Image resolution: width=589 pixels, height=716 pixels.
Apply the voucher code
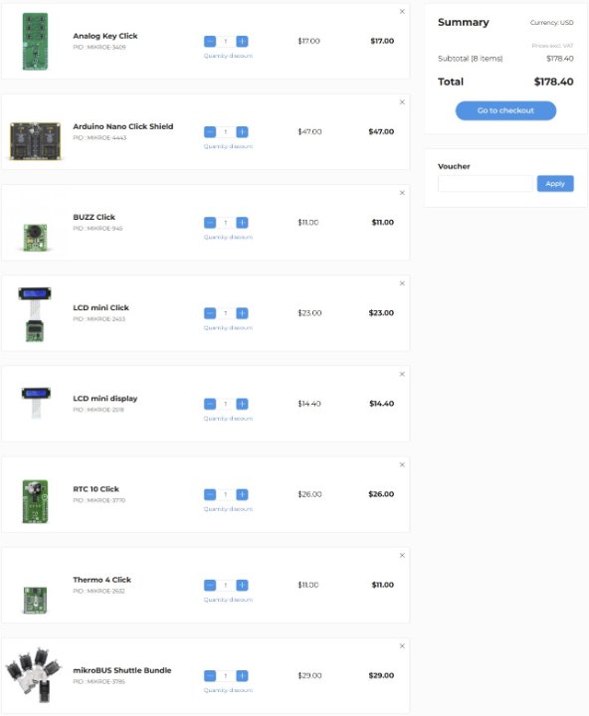[555, 184]
